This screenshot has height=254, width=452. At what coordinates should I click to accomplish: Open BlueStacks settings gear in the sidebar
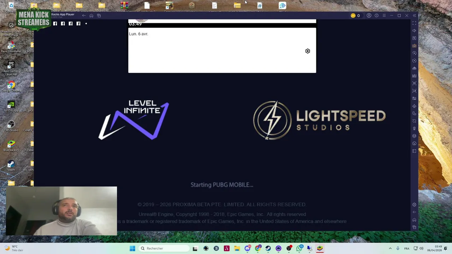point(414,205)
